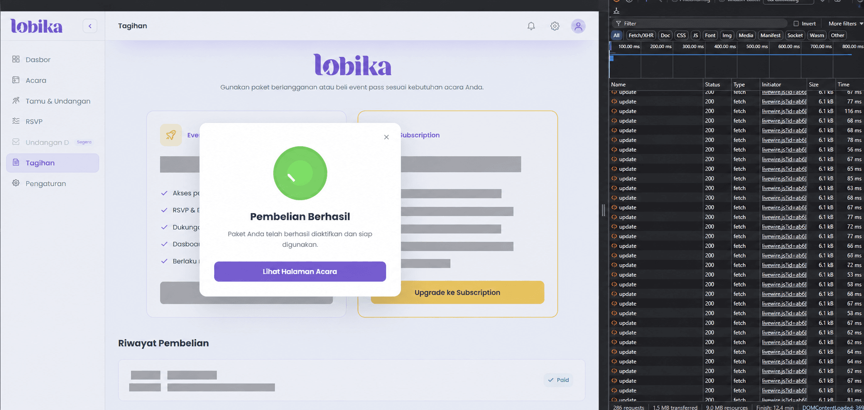864x410 pixels.
Task: Expand the More filters dropdown
Action: tap(845, 23)
